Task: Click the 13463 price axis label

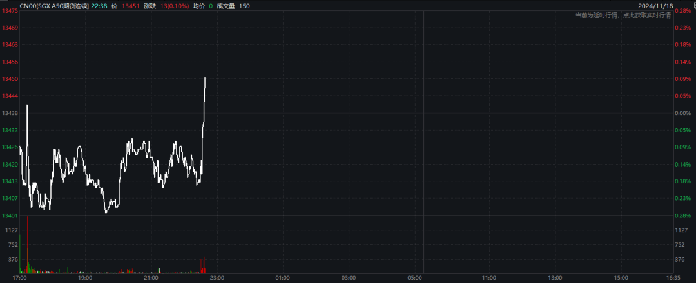Action: [x=9, y=45]
